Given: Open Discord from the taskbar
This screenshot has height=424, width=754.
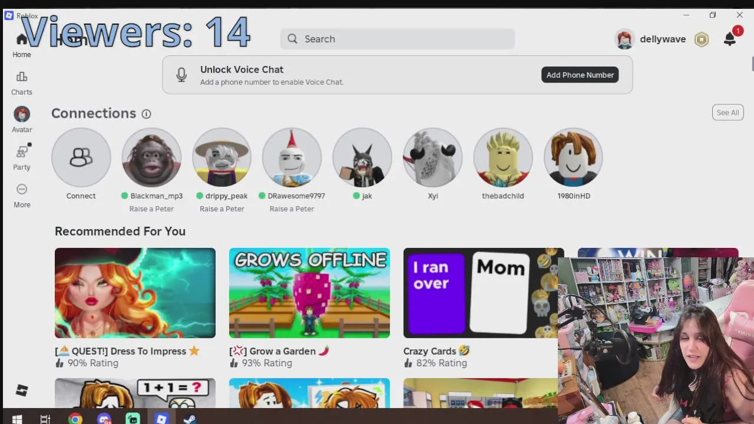Looking at the screenshot, I should click(x=104, y=419).
